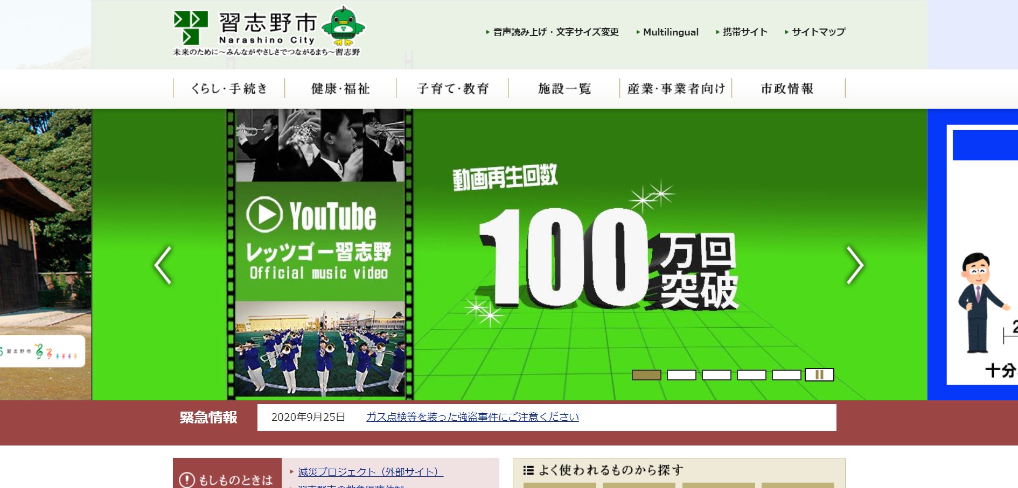Select the third carousel slide indicator
The height and width of the screenshot is (488, 1018).
coord(716,375)
